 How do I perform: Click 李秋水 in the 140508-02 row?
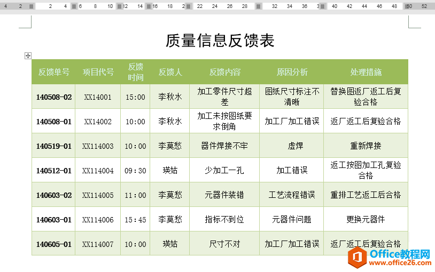click(170, 97)
